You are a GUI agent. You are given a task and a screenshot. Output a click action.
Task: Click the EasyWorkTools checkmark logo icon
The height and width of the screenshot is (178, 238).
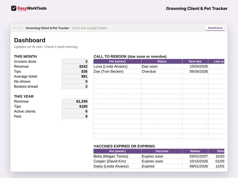pyautogui.click(x=13, y=8)
